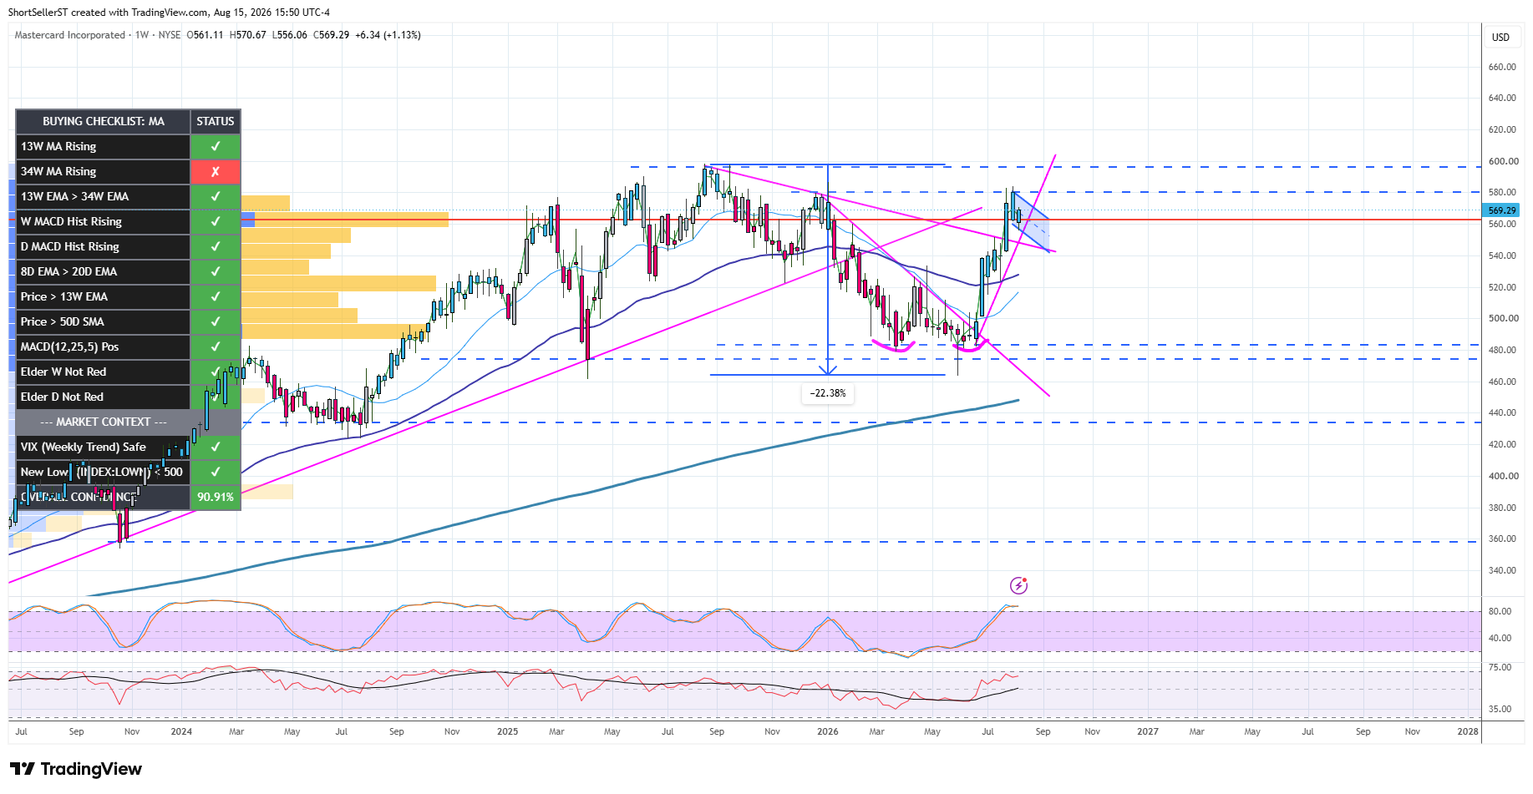Open the USD currency selector on the price scale
1533x794 pixels.
click(x=1501, y=37)
